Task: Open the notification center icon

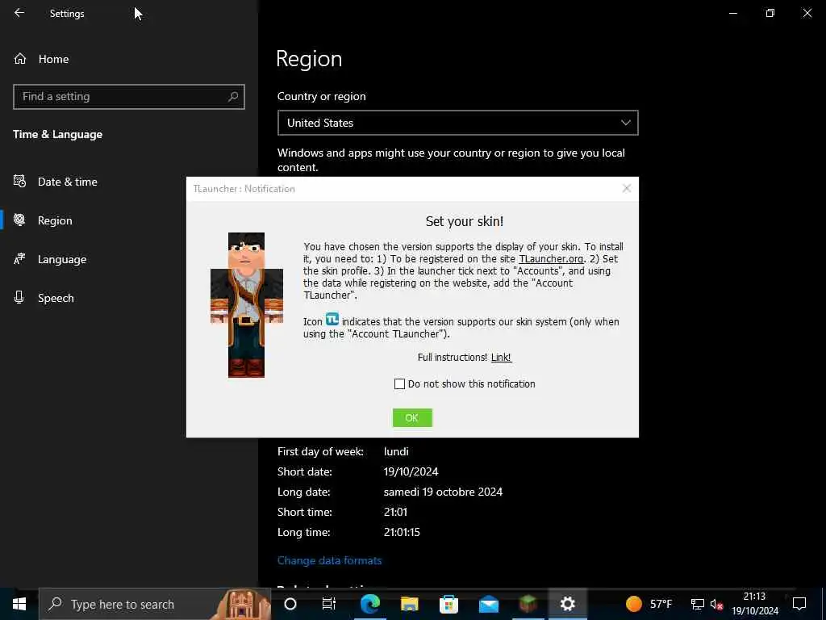Action: click(x=799, y=604)
